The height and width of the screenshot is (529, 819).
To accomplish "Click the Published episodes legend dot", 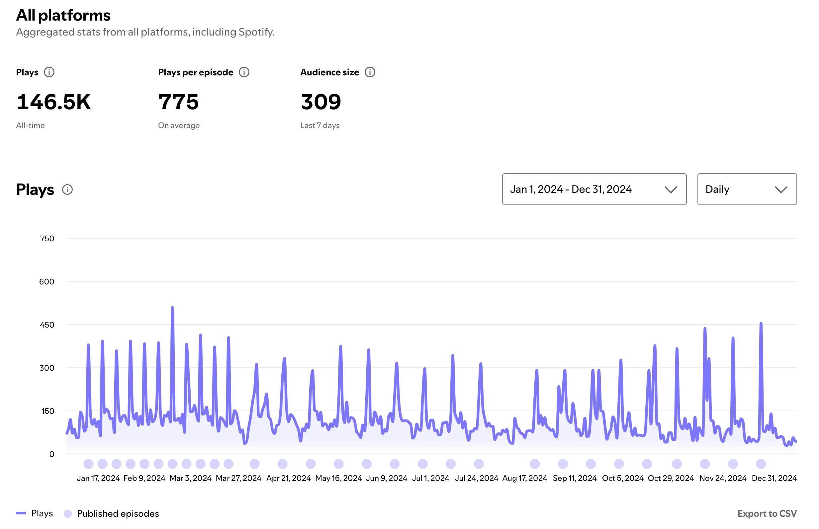I will [x=68, y=513].
